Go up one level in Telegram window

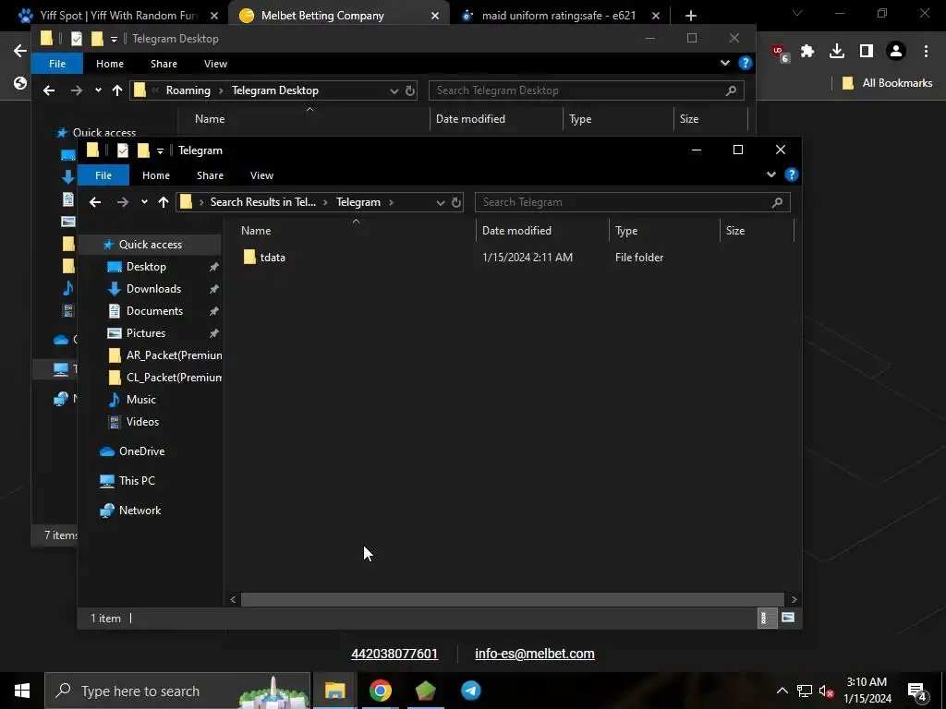pos(163,202)
